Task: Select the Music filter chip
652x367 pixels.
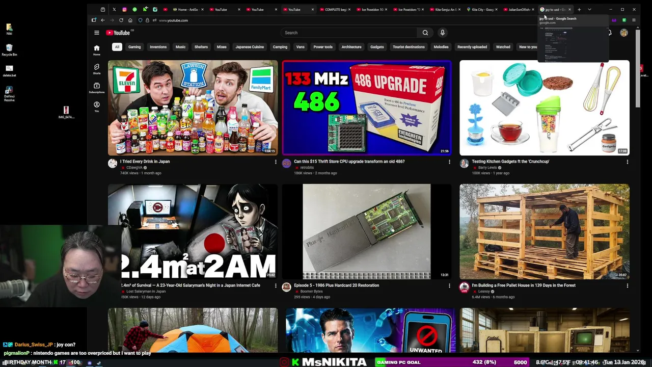Action: pyautogui.click(x=180, y=47)
